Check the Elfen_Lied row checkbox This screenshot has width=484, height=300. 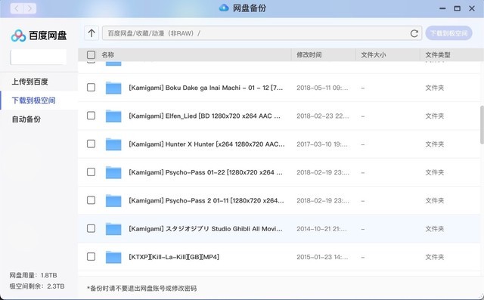coord(91,116)
